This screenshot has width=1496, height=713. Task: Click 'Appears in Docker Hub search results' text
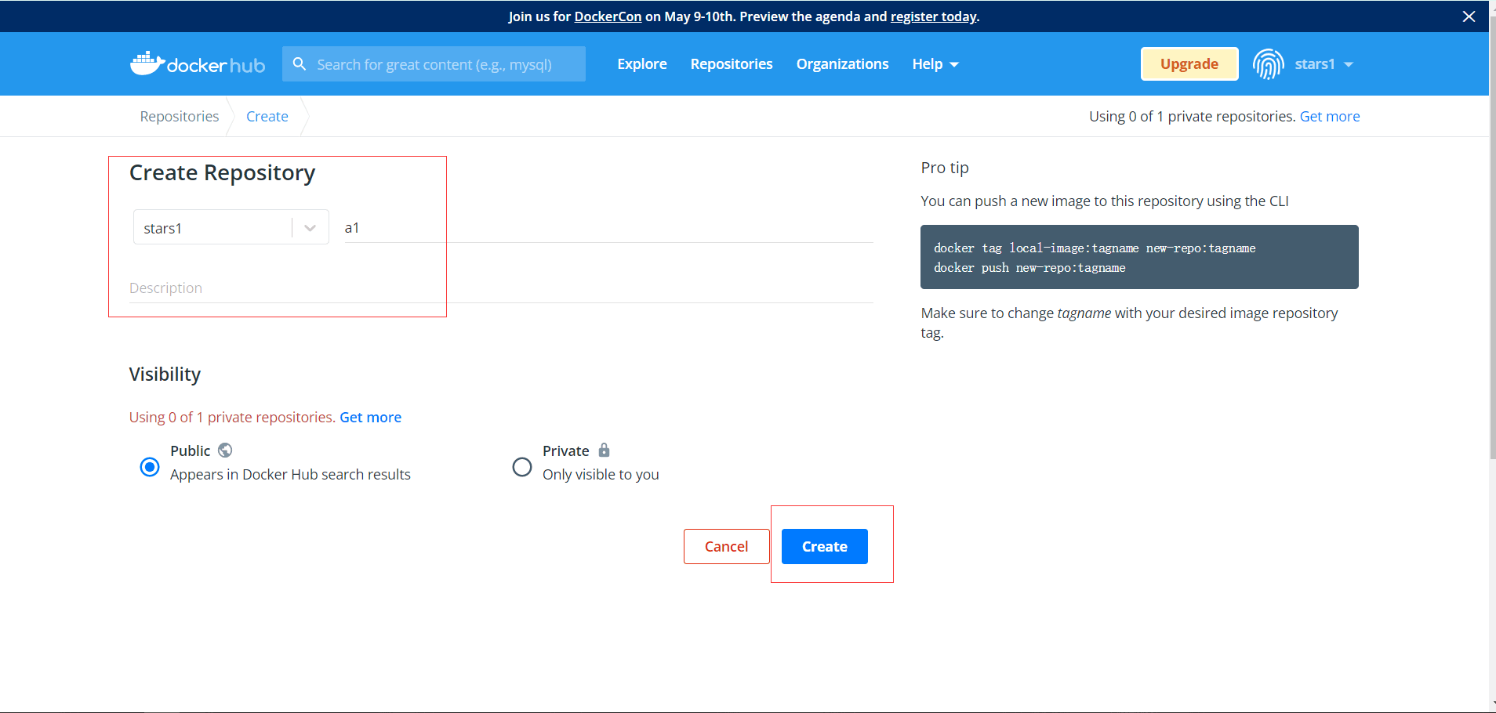click(290, 475)
